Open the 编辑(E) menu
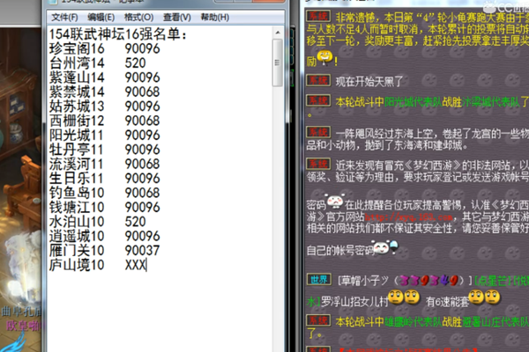529x352 pixels. (102, 18)
